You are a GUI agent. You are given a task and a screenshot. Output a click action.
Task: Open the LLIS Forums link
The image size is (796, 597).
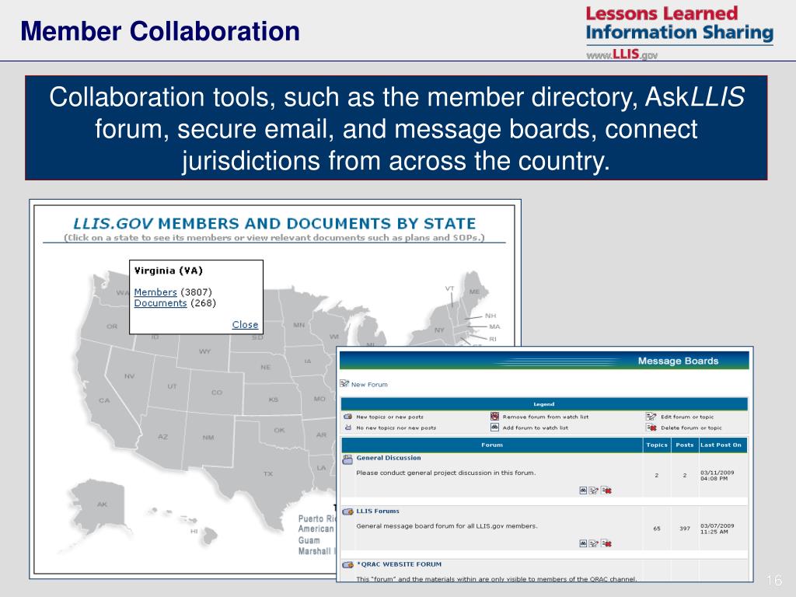[378, 511]
